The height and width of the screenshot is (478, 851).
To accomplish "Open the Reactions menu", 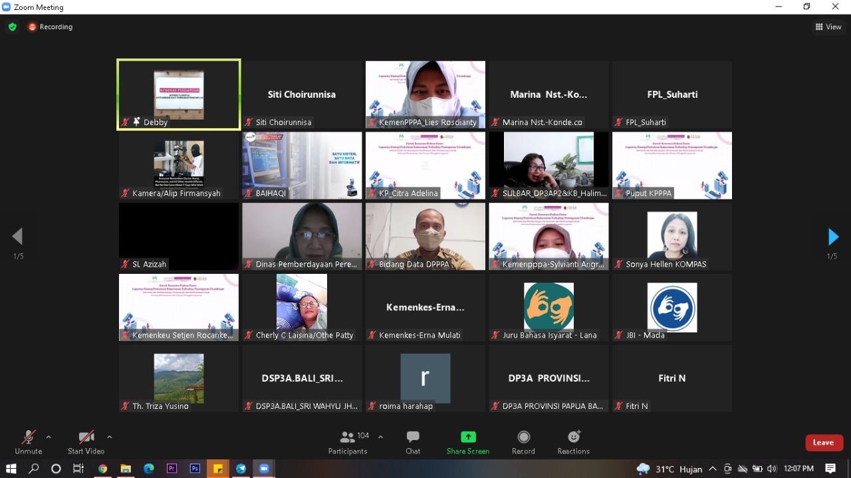I will pos(573,442).
